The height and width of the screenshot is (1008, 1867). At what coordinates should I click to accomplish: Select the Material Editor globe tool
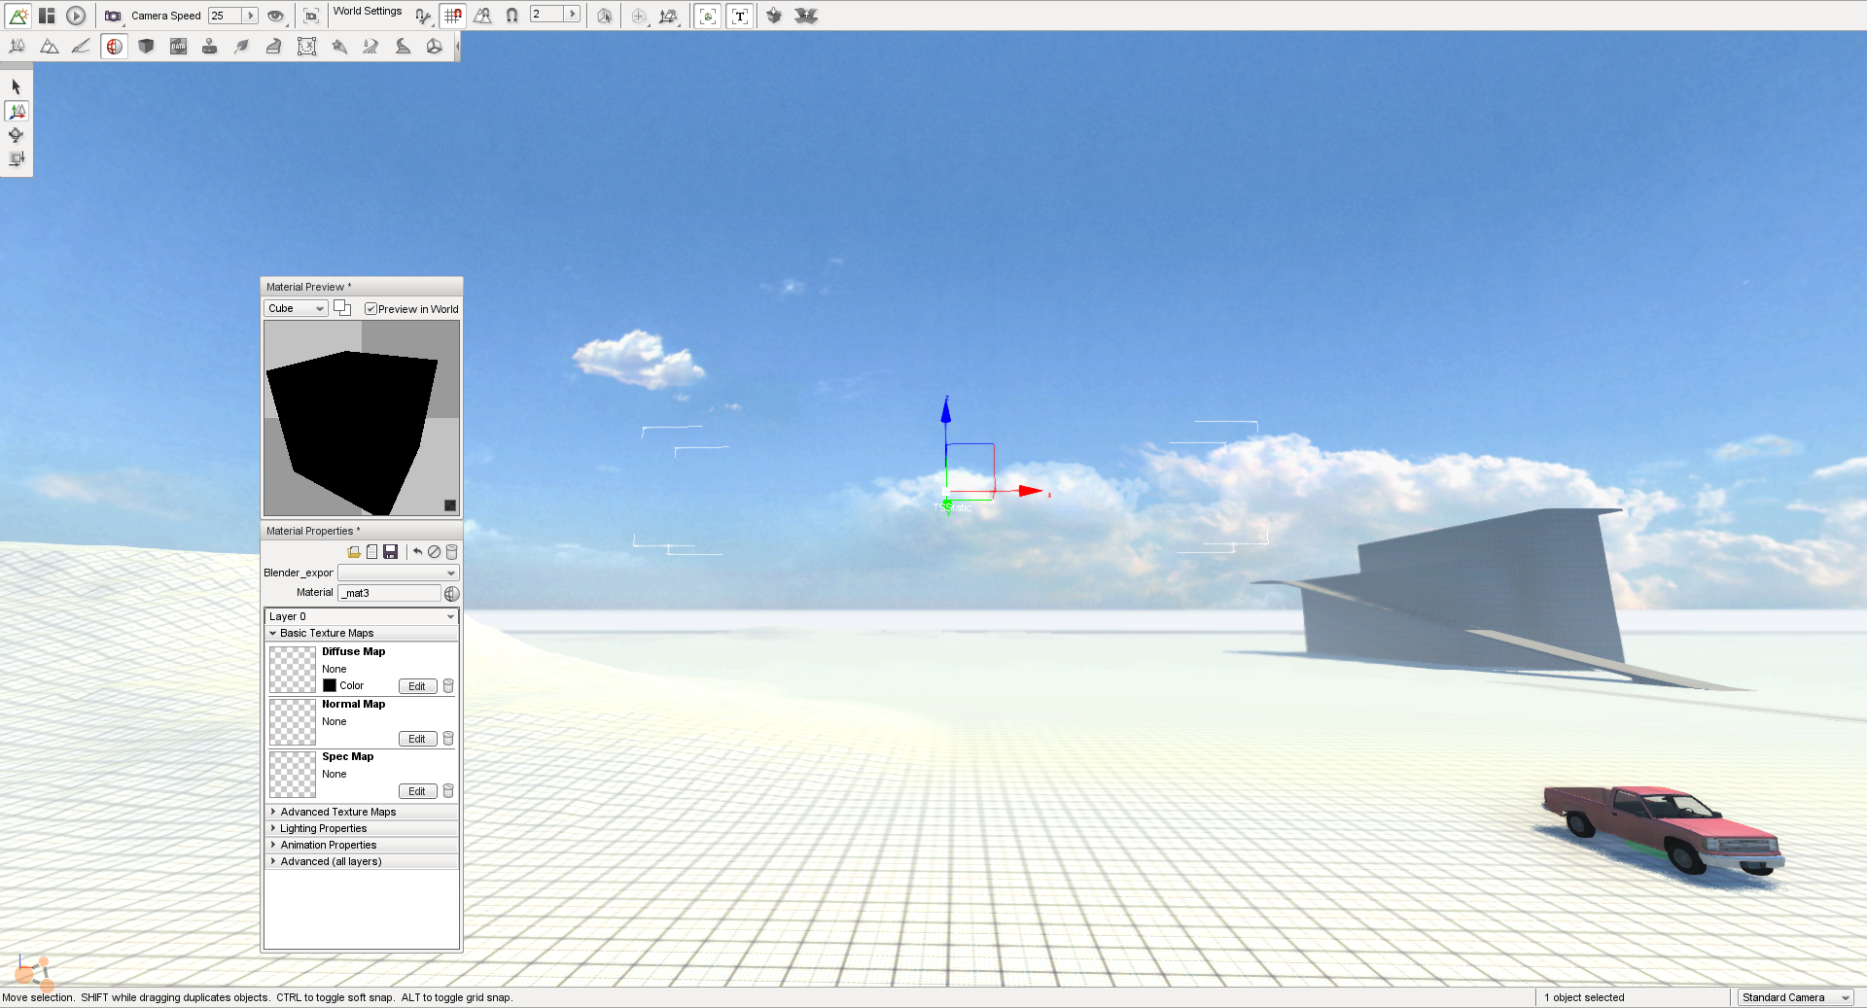coord(115,46)
